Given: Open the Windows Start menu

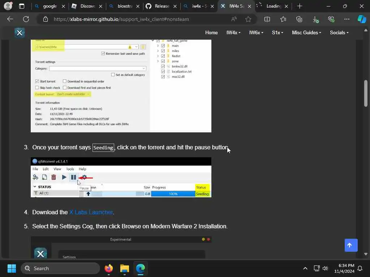Looking at the screenshot, I should (x=12, y=268).
